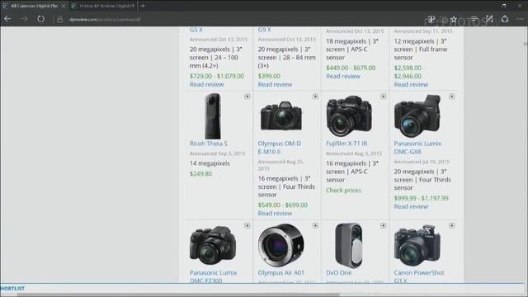
Task: Open the Panasonic Lumix DMC-FZ300 link
Action: pyautogui.click(x=213, y=276)
